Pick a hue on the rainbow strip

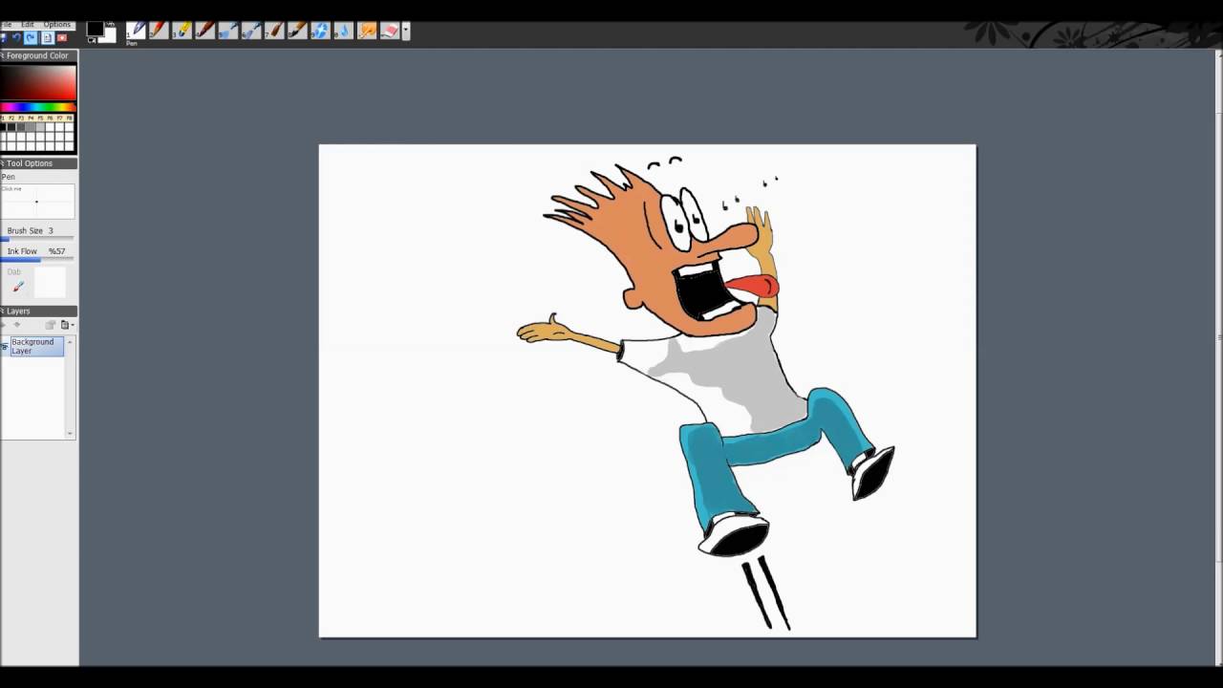pos(38,107)
